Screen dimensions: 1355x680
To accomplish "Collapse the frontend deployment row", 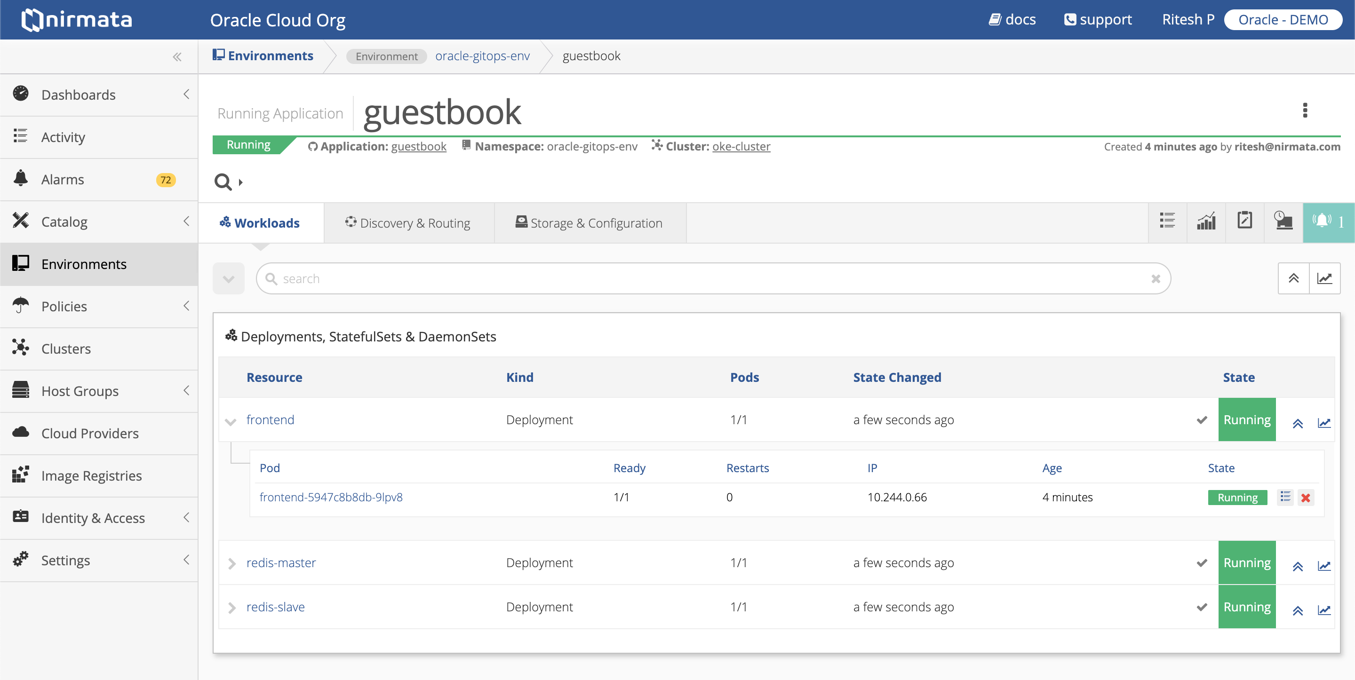I will tap(231, 421).
